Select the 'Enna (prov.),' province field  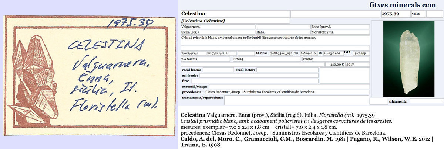tap(340, 27)
